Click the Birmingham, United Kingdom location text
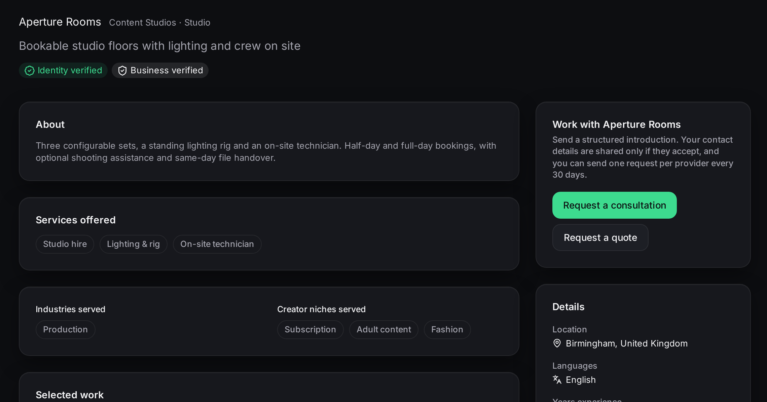 [627, 343]
